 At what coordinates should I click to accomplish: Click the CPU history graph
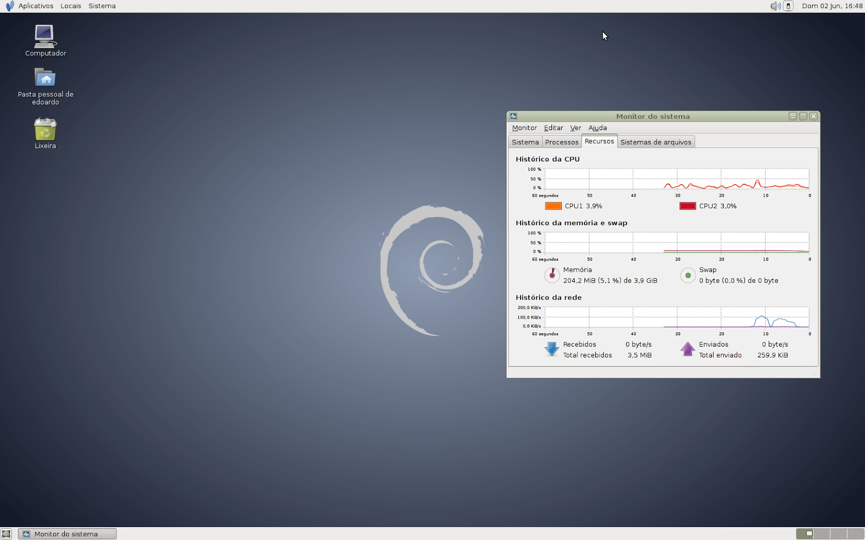coord(677,179)
